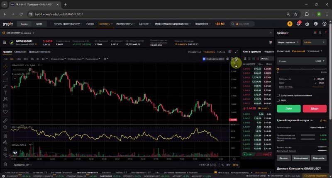Open the notifications bell icon
Image resolution: width=332 pixels, height=178 pixels.
pyautogui.click(x=298, y=24)
